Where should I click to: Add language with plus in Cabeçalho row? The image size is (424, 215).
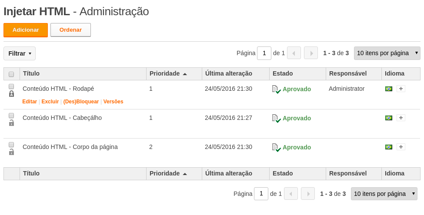(401, 118)
